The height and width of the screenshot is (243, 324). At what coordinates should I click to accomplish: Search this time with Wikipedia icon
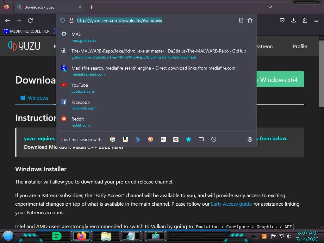coord(176,139)
